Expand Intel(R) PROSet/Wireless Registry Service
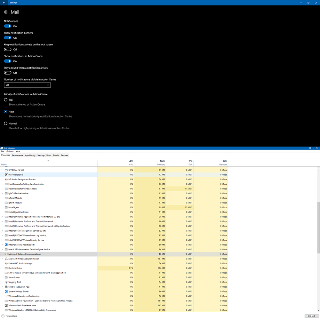This screenshot has height=320, width=320. click(x=2, y=240)
